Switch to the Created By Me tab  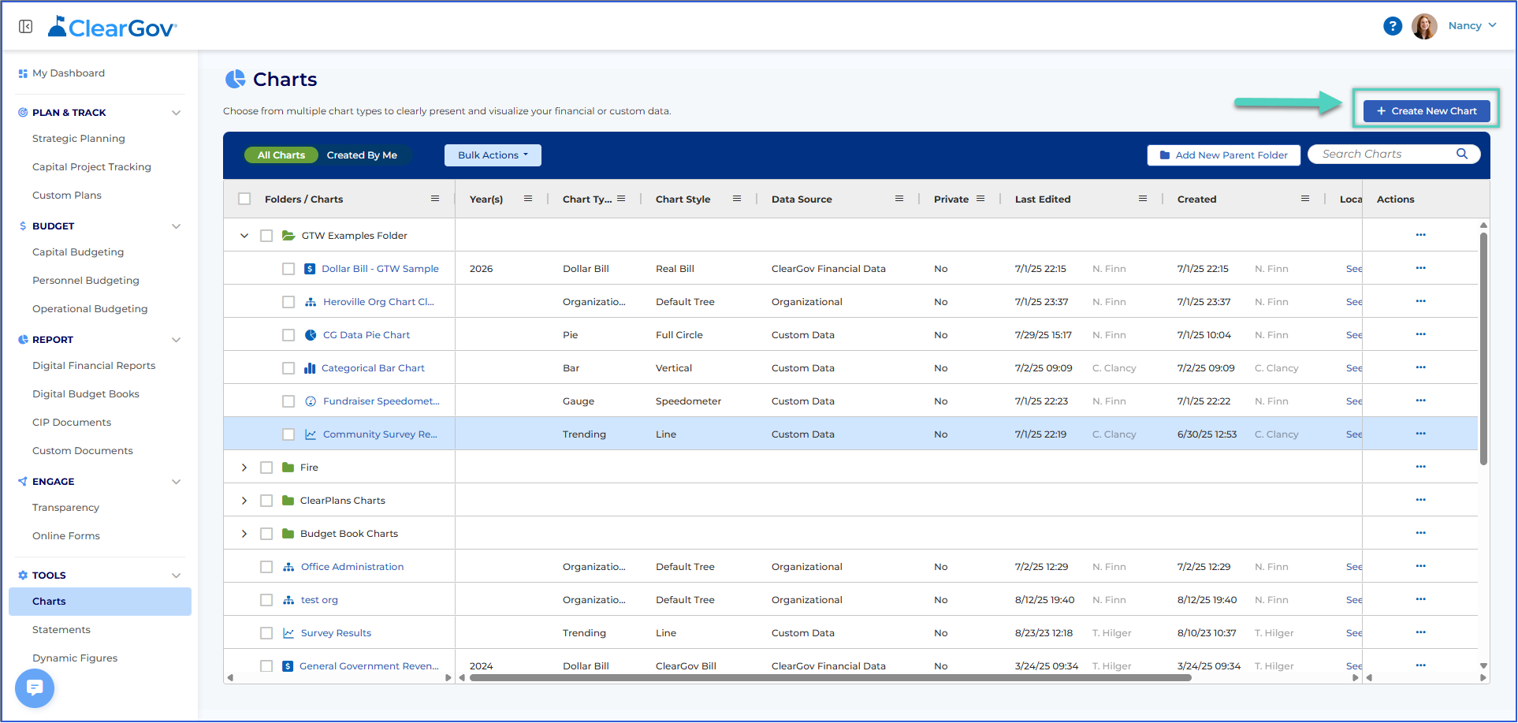click(362, 155)
